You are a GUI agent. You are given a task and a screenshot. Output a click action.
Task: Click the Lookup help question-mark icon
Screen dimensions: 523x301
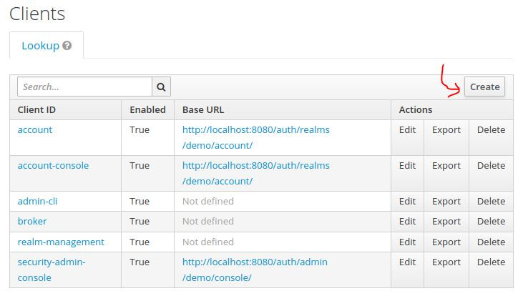coord(67,46)
